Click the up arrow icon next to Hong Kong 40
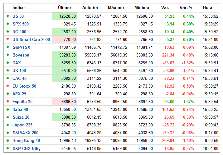The image size is (223, 155). coord(8,140)
